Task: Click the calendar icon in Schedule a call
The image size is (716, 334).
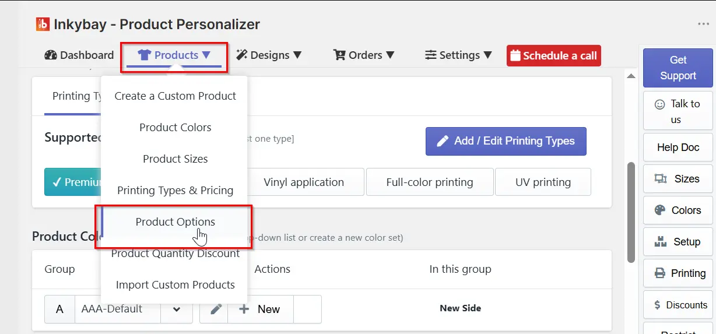Action: [x=515, y=56]
